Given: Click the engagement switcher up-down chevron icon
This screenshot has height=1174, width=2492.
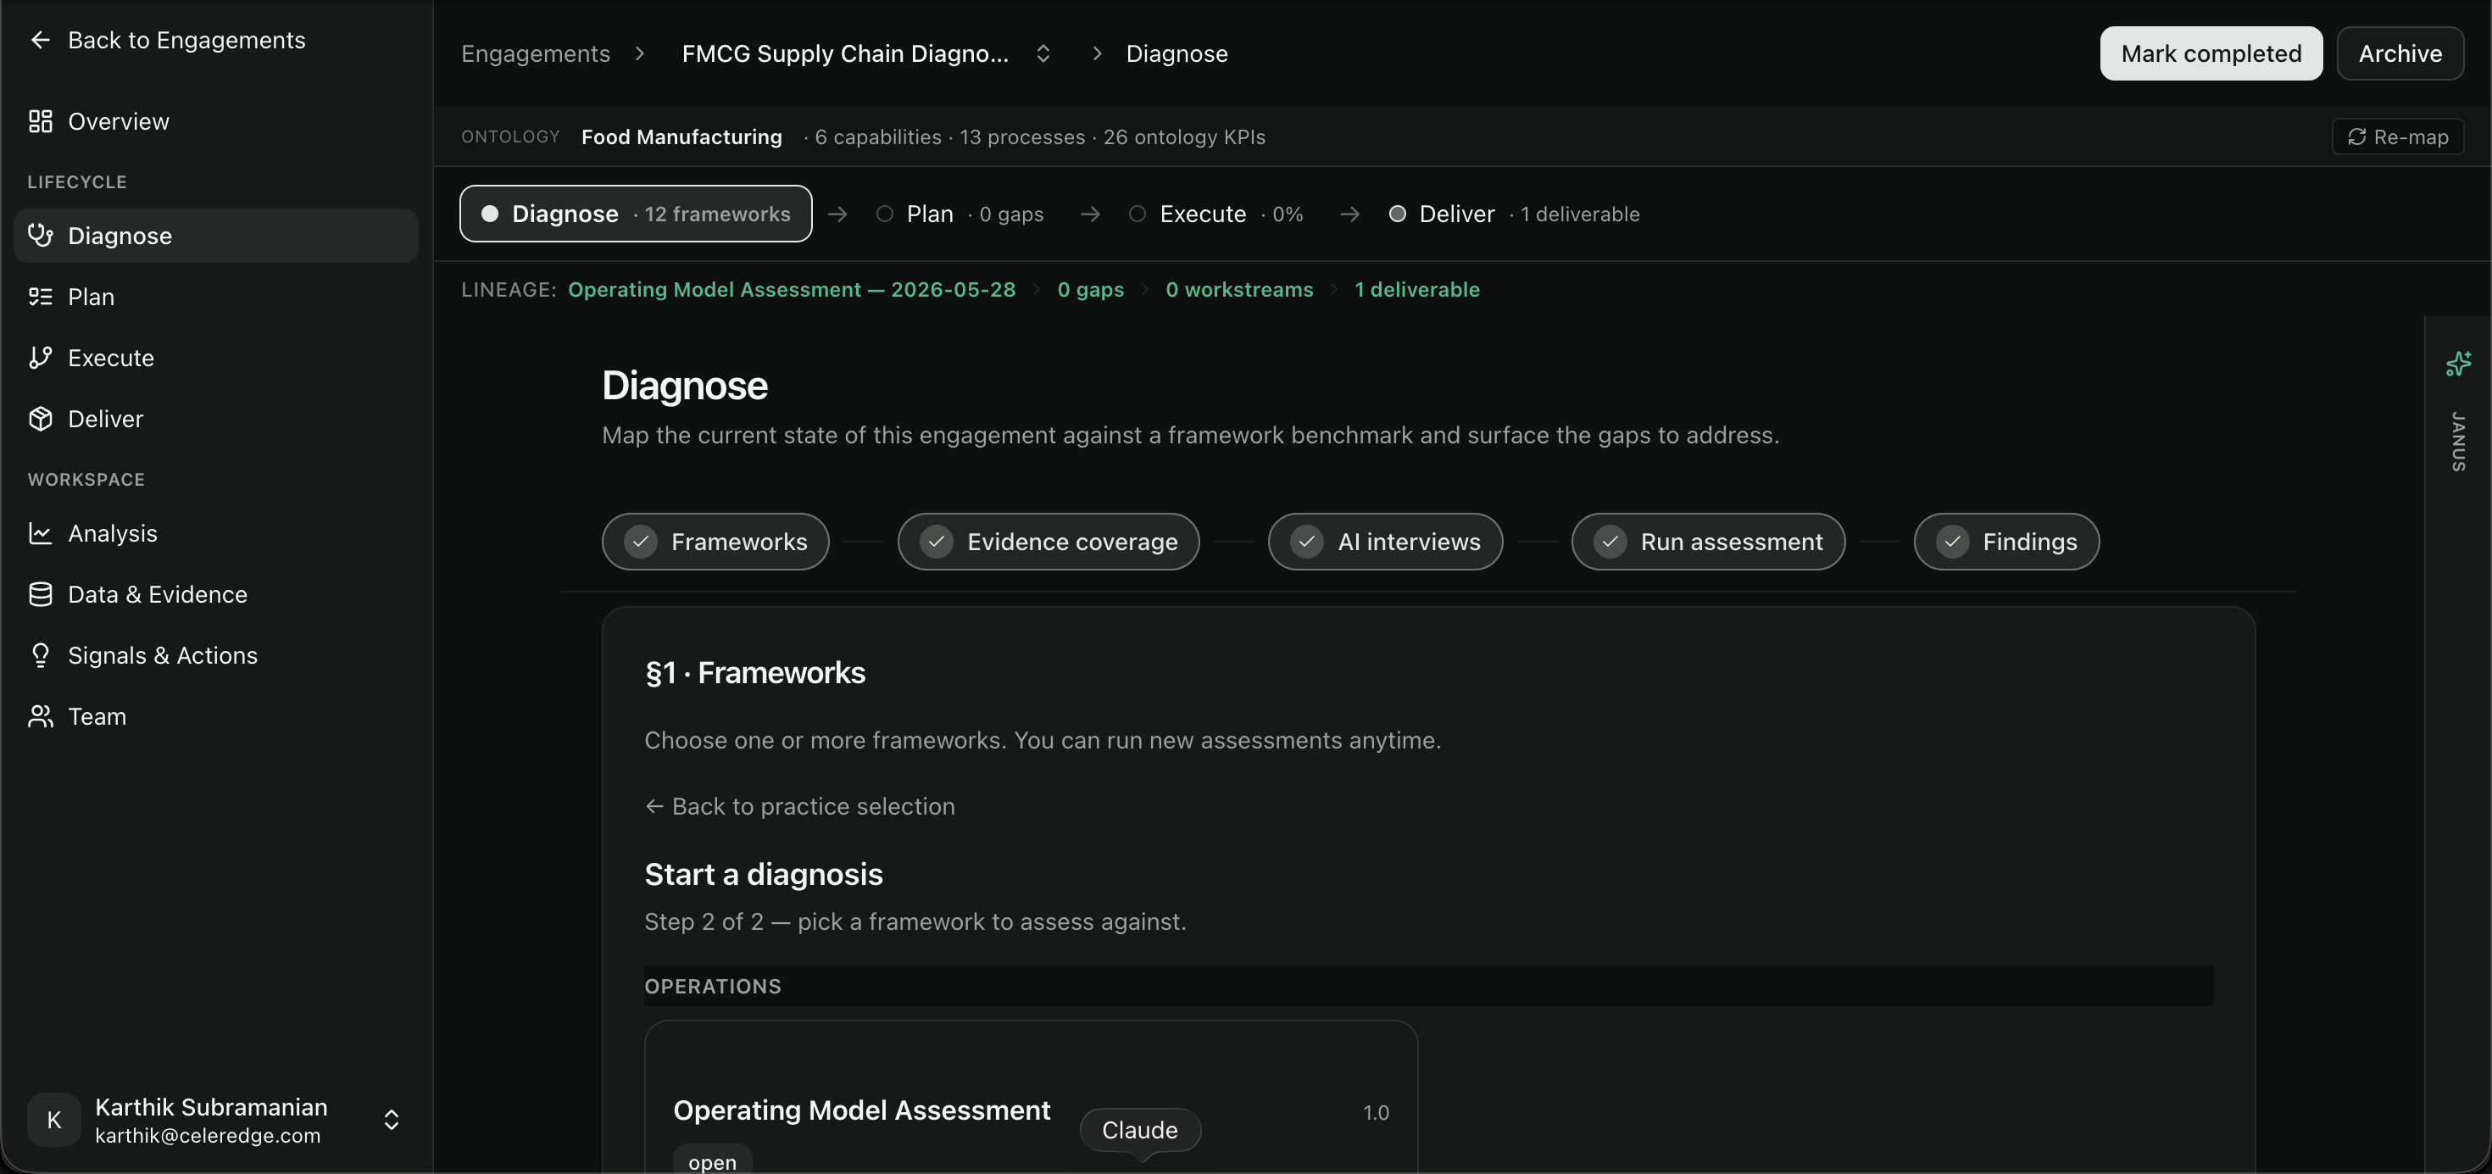Looking at the screenshot, I should [x=1043, y=53].
